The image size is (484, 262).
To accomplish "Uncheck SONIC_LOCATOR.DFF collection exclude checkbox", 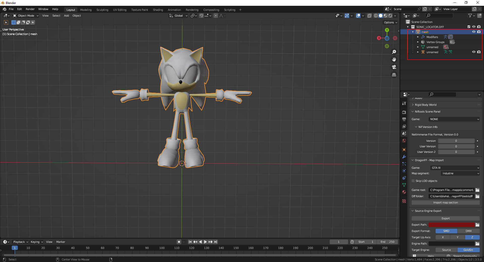I will [x=469, y=27].
